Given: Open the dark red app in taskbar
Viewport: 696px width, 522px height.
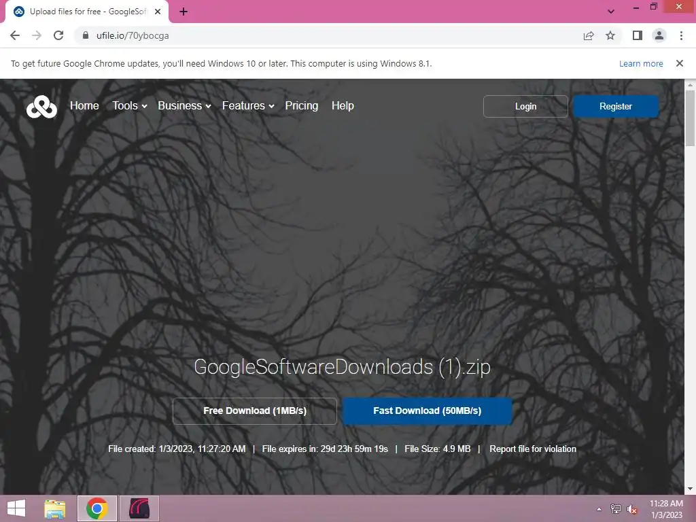Looking at the screenshot, I should click(139, 508).
